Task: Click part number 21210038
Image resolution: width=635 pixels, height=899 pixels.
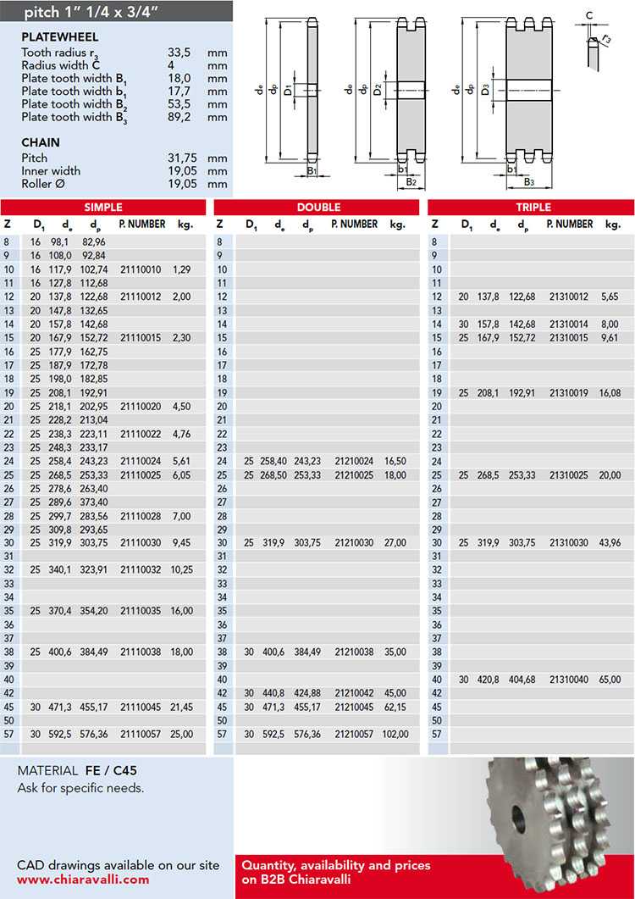Action: (x=354, y=652)
